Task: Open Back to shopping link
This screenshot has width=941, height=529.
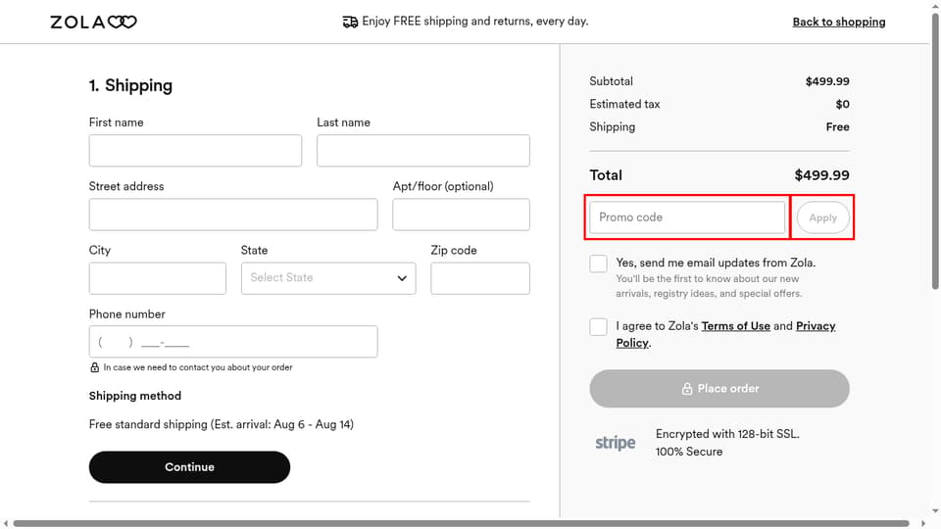Action: coord(838,22)
